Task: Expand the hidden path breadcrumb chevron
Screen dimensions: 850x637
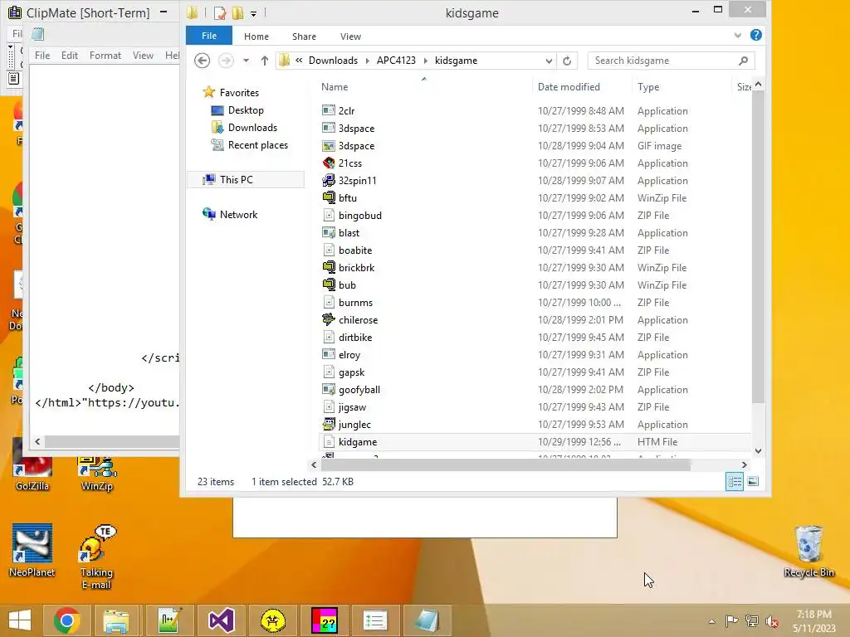Action: (299, 60)
